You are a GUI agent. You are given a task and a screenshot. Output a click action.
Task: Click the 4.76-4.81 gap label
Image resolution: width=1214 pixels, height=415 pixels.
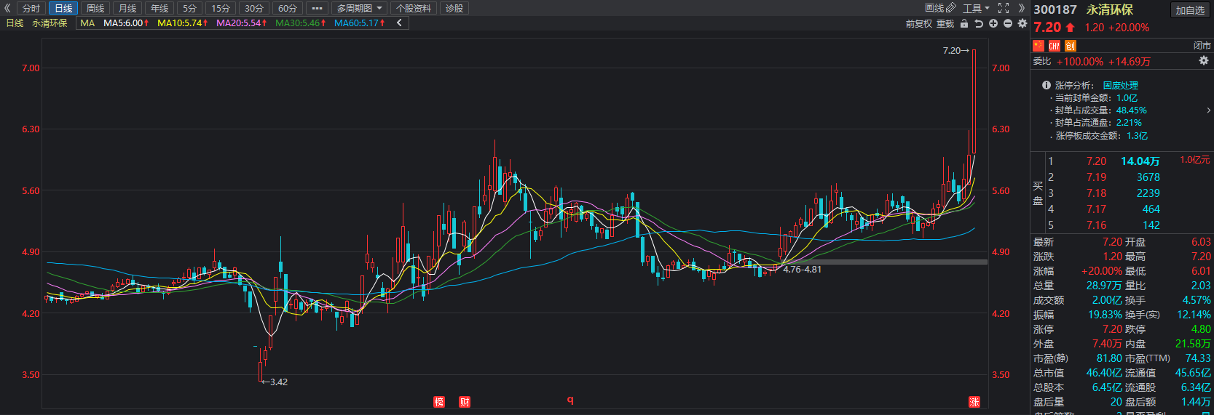(x=802, y=269)
